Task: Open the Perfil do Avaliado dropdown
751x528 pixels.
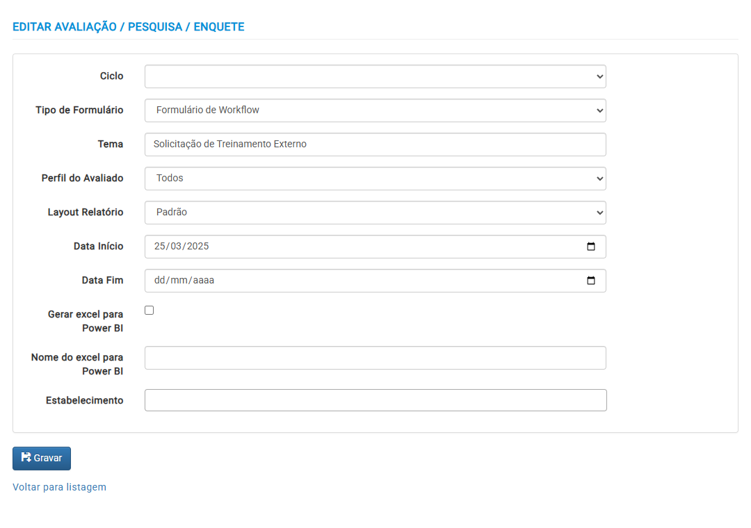Action: (x=375, y=179)
